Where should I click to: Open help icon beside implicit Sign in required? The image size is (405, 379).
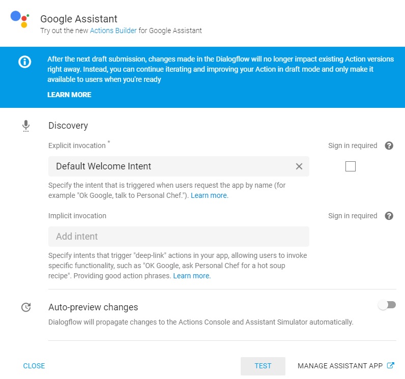389,216
